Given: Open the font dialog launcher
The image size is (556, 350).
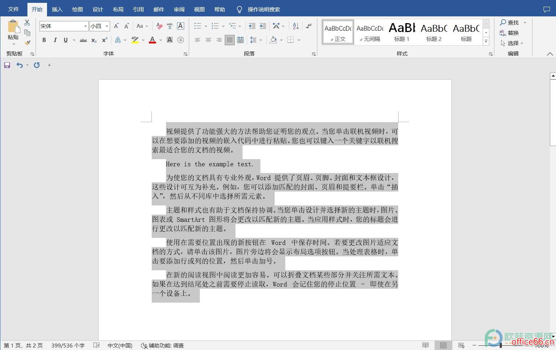Looking at the screenshot, I should 186,54.
